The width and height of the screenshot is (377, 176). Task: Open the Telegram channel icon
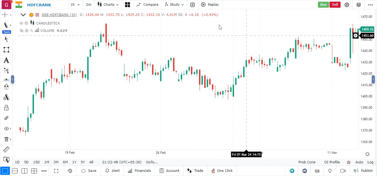[292, 171]
